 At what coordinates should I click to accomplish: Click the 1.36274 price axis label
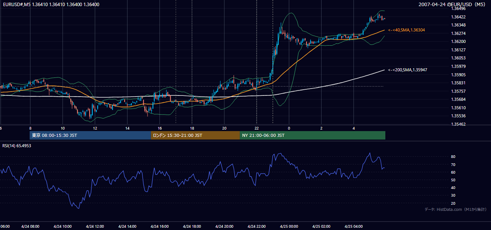point(458,33)
